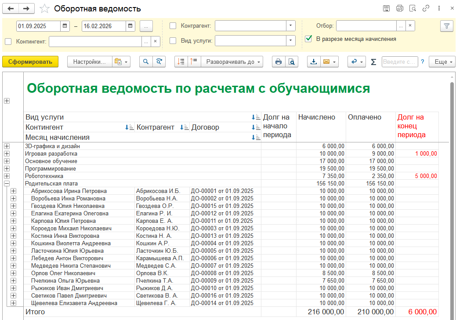Open calendar for start date 01.09.2025
Screen dimensions: 456x320
pos(65,26)
